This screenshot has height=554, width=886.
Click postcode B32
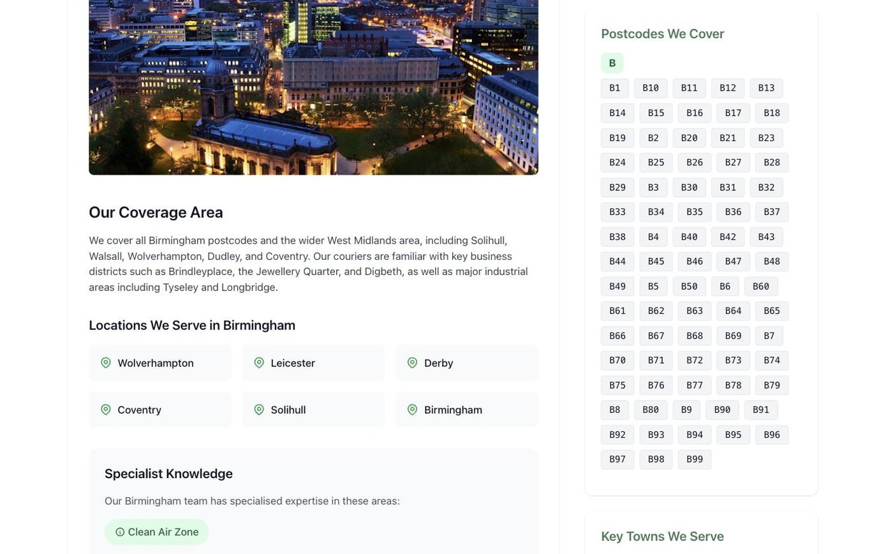point(767,187)
